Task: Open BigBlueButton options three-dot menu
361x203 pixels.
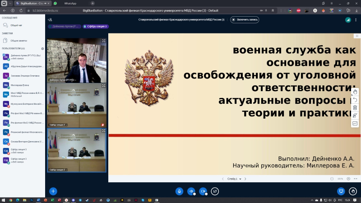Action: [356, 20]
